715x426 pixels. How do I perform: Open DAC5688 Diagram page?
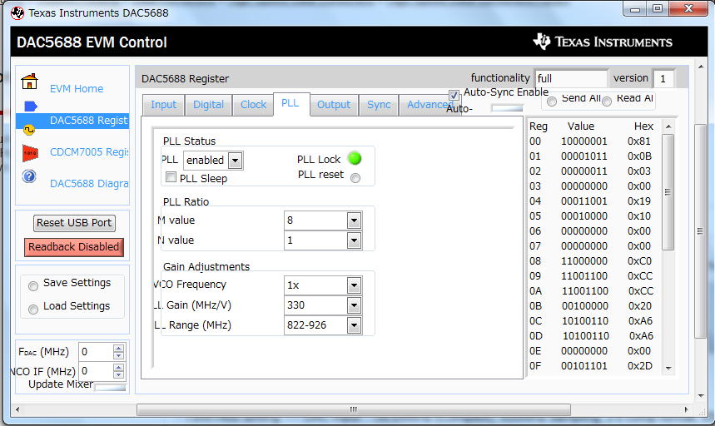89,184
